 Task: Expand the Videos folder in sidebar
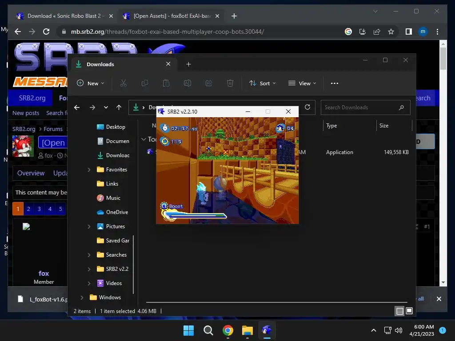pyautogui.click(x=89, y=283)
